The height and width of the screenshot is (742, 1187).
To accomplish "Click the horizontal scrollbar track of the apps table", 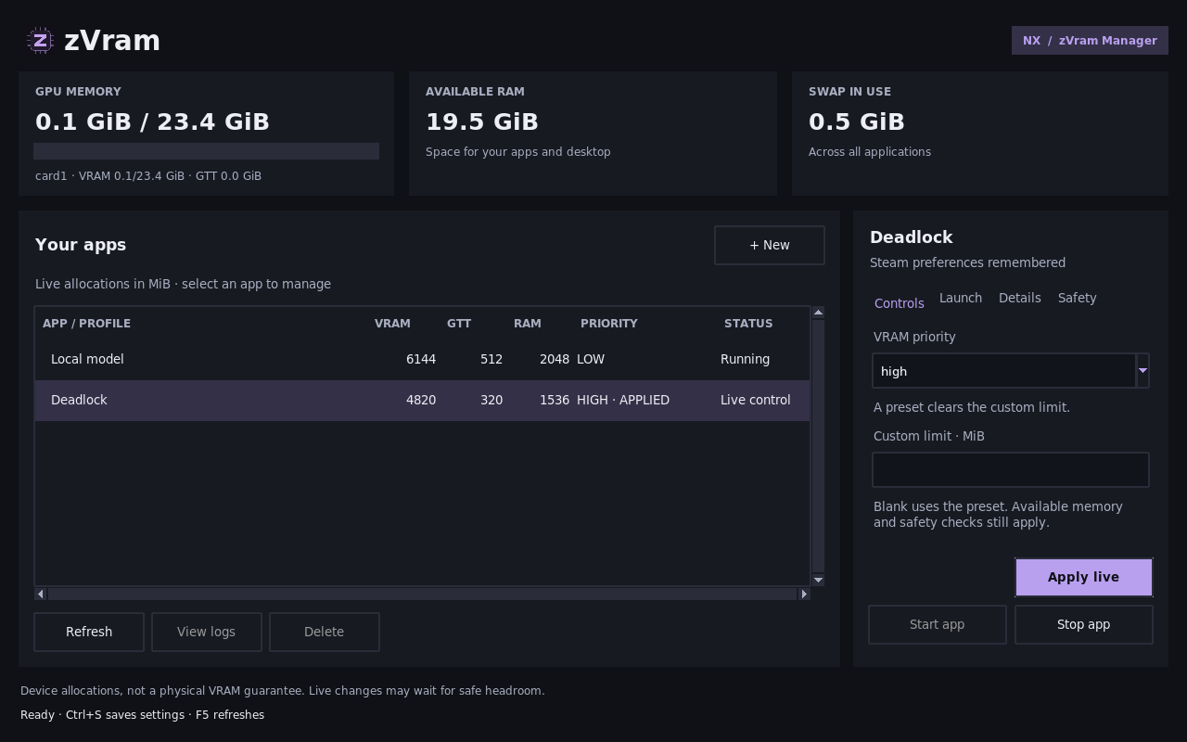I will tap(422, 594).
